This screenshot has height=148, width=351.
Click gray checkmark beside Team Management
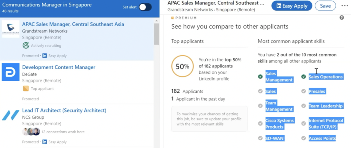tap(260, 106)
